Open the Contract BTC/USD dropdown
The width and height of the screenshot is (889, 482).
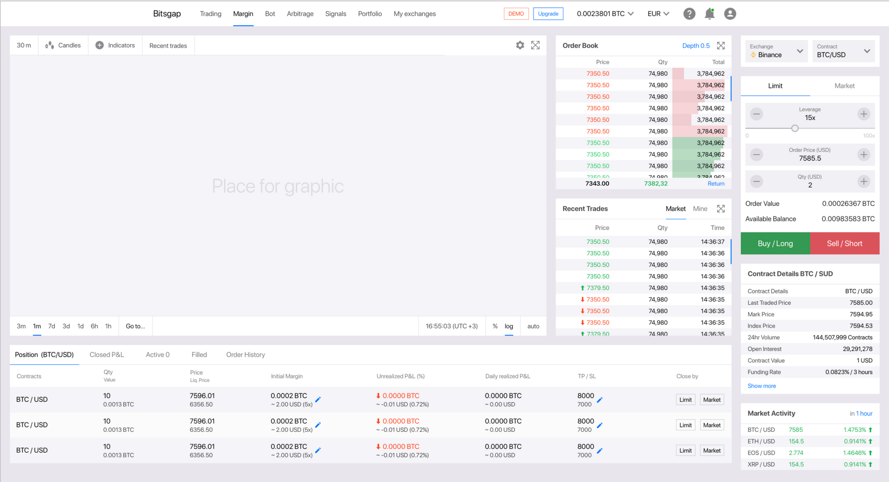pyautogui.click(x=843, y=51)
